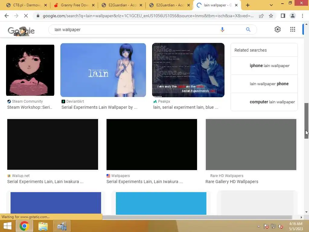This screenshot has width=309, height=232.
Task: Select computer lain wallpaper related search
Action: click(264, 102)
